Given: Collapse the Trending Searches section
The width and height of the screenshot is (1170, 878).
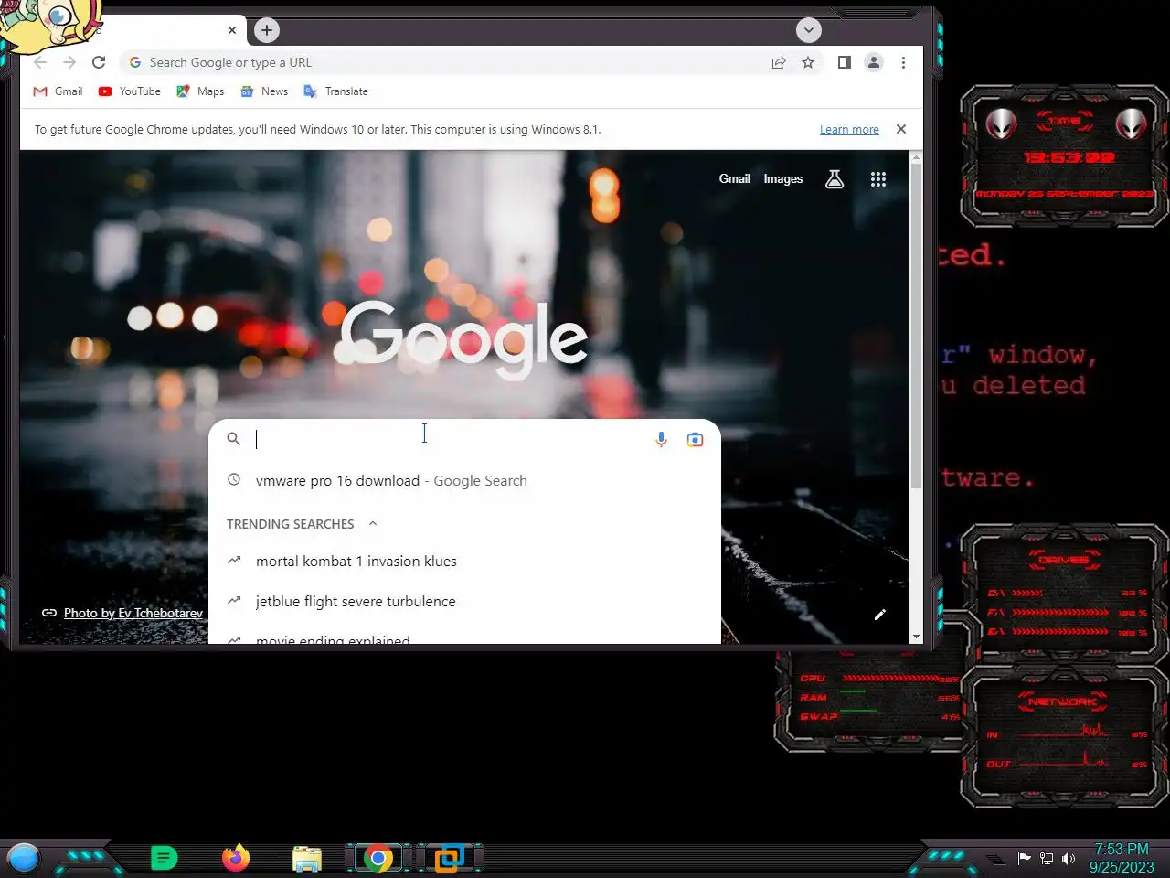Looking at the screenshot, I should pyautogui.click(x=373, y=524).
